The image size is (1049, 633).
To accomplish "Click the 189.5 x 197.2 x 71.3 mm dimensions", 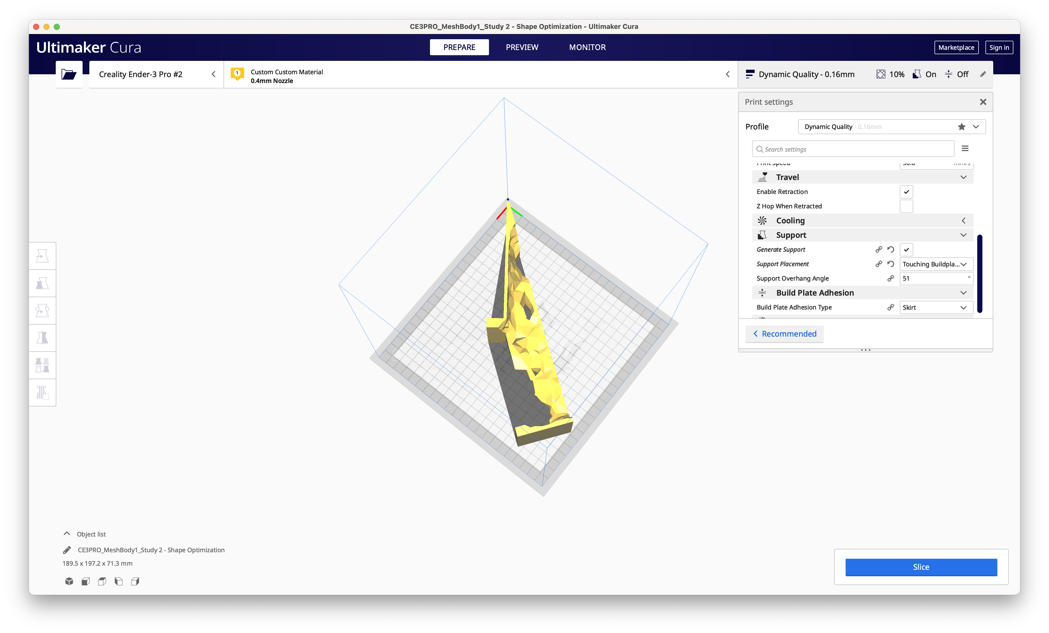I will (98, 564).
